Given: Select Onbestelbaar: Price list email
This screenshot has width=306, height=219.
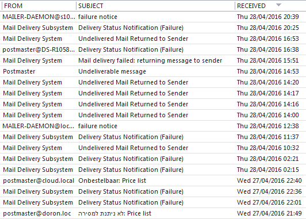Looking at the screenshot, I should coord(153,180).
